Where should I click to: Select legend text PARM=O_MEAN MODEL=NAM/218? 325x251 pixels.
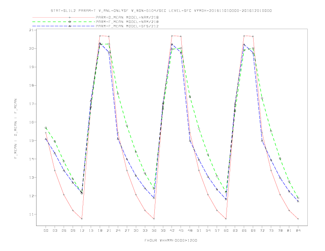coord(127,17)
